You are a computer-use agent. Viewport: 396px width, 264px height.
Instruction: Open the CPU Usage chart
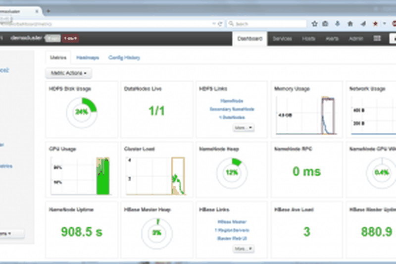[80, 175]
